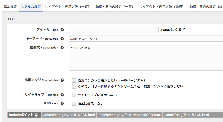
Task: Click help icon beside 検索エンジン noindex
Action: (x=62, y=80)
